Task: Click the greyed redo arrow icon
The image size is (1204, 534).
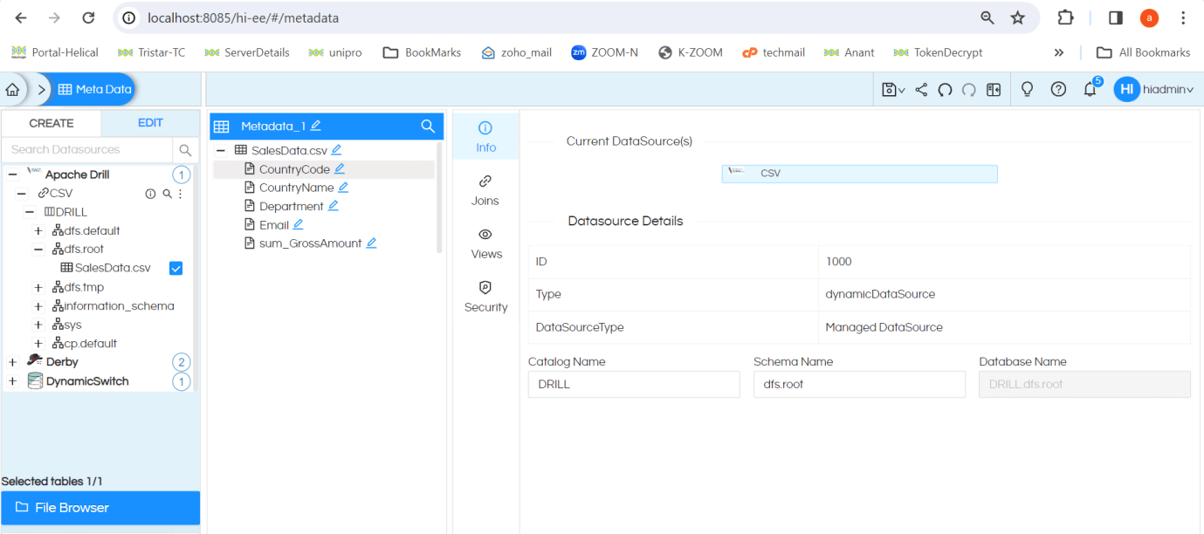Action: [x=969, y=89]
